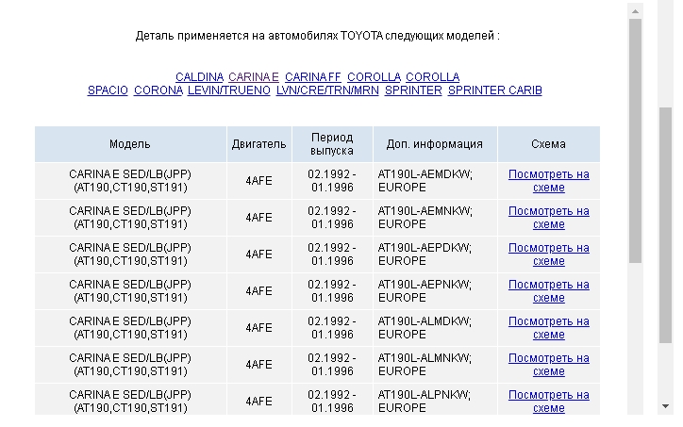
Task: Open the CORONA model link
Action: 158,90
